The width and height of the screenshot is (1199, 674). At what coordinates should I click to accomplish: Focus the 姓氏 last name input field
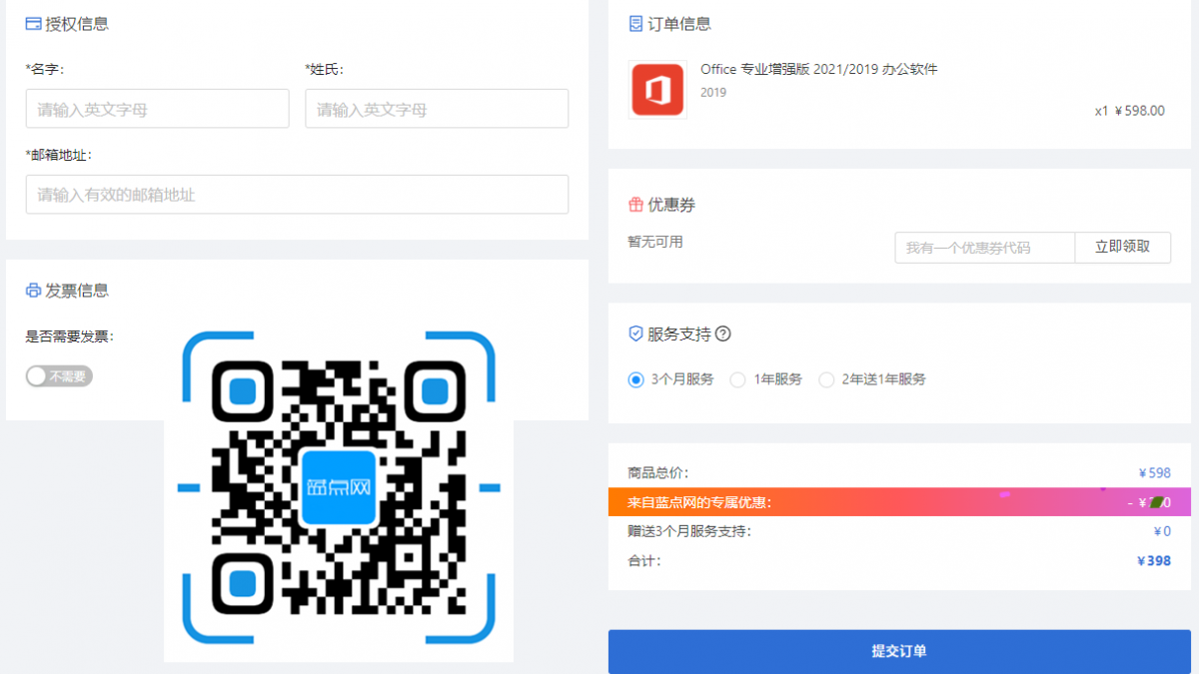(437, 109)
